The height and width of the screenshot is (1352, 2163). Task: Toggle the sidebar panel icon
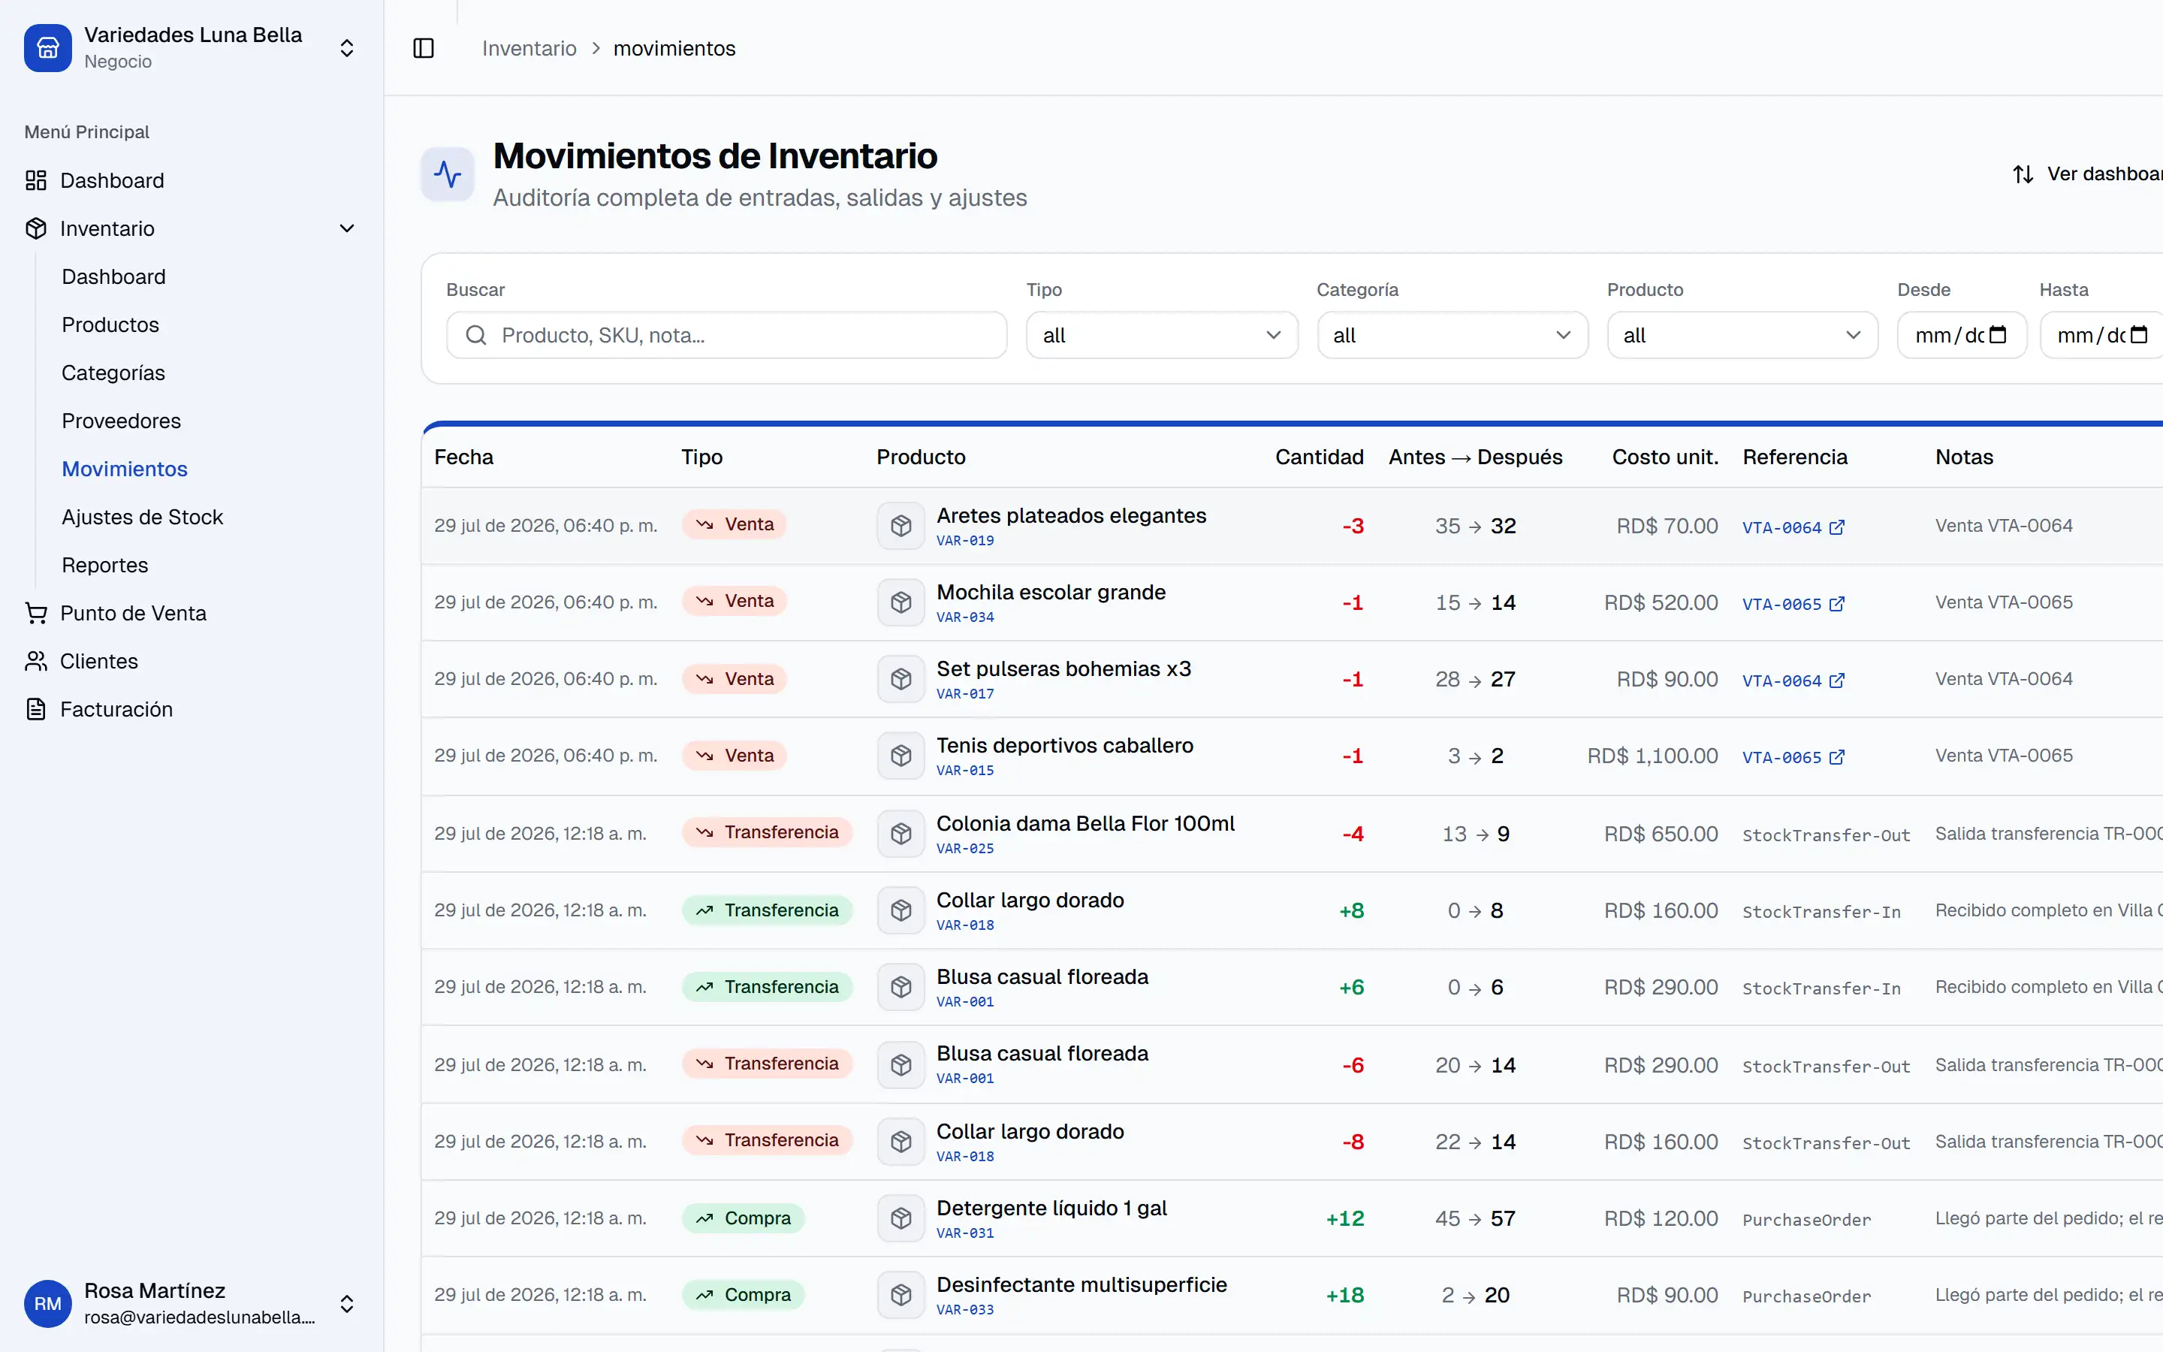pos(424,48)
